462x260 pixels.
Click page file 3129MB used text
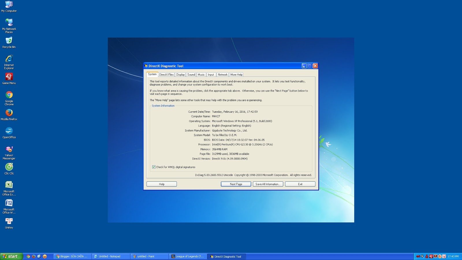[x=230, y=154]
